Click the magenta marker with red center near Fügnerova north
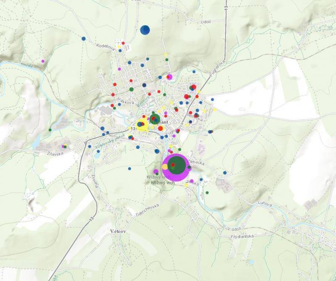The image size is (336, 281). coord(169,77)
